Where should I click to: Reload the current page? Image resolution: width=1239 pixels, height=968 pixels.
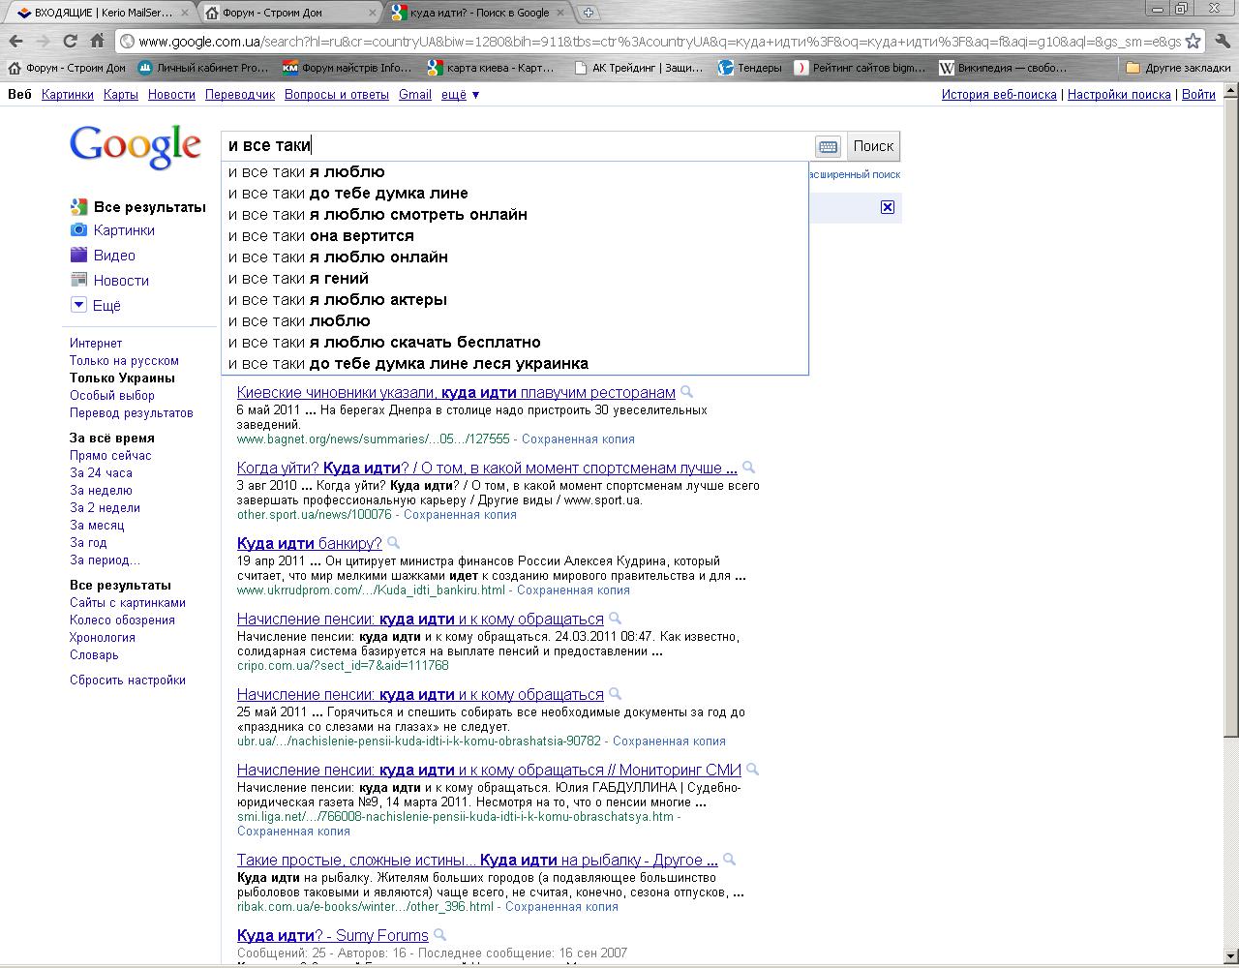pyautogui.click(x=70, y=41)
